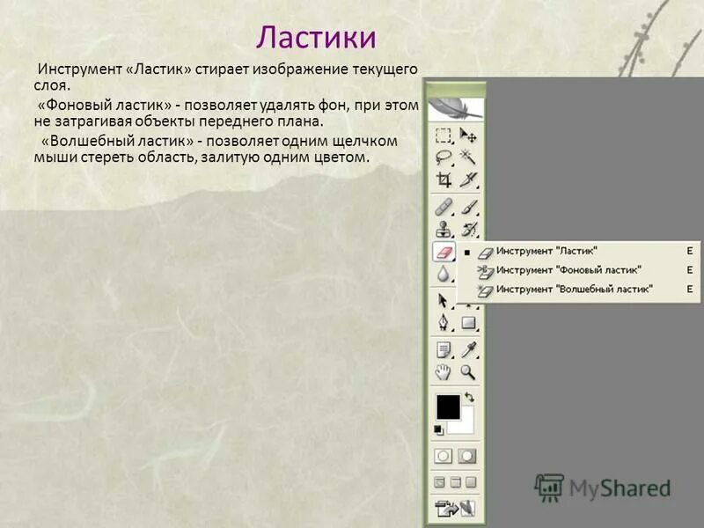704x528 pixels.
Task: Click the feather logo atop the toolbox
Action: (455, 109)
